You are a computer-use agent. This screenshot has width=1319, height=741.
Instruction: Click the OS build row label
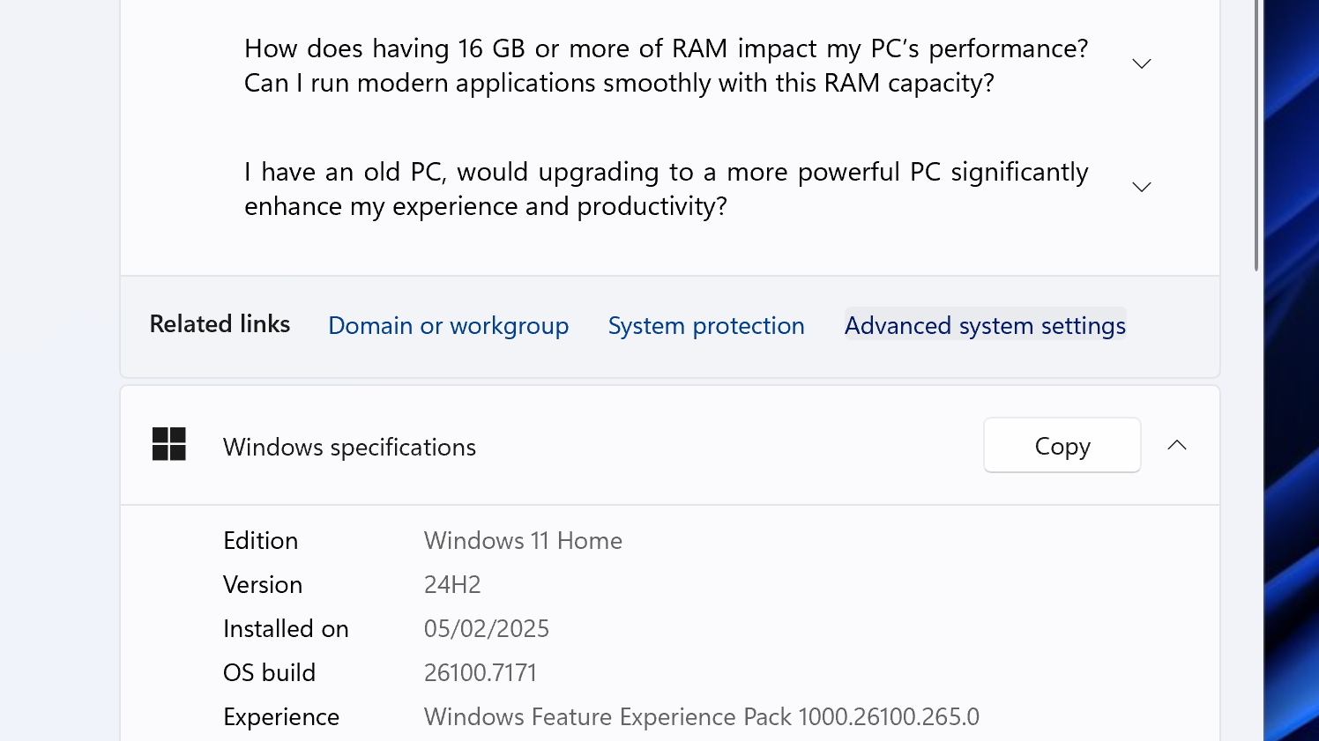coord(269,672)
